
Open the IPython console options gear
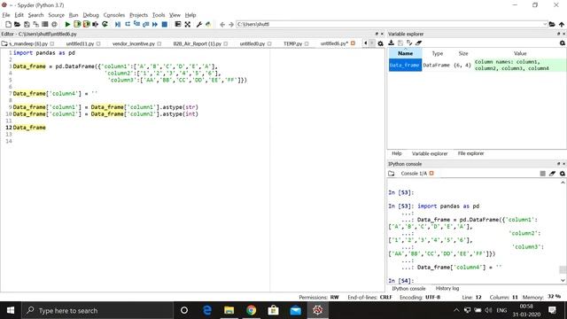563,174
